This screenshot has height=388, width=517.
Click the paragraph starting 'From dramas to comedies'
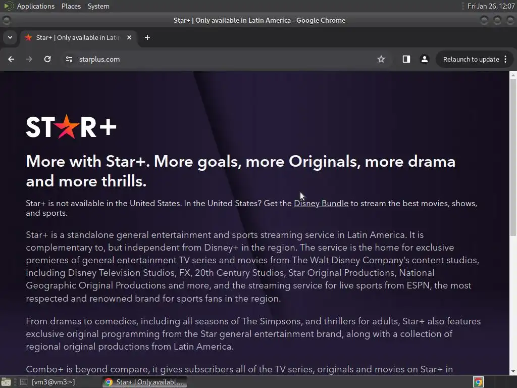tap(253, 334)
